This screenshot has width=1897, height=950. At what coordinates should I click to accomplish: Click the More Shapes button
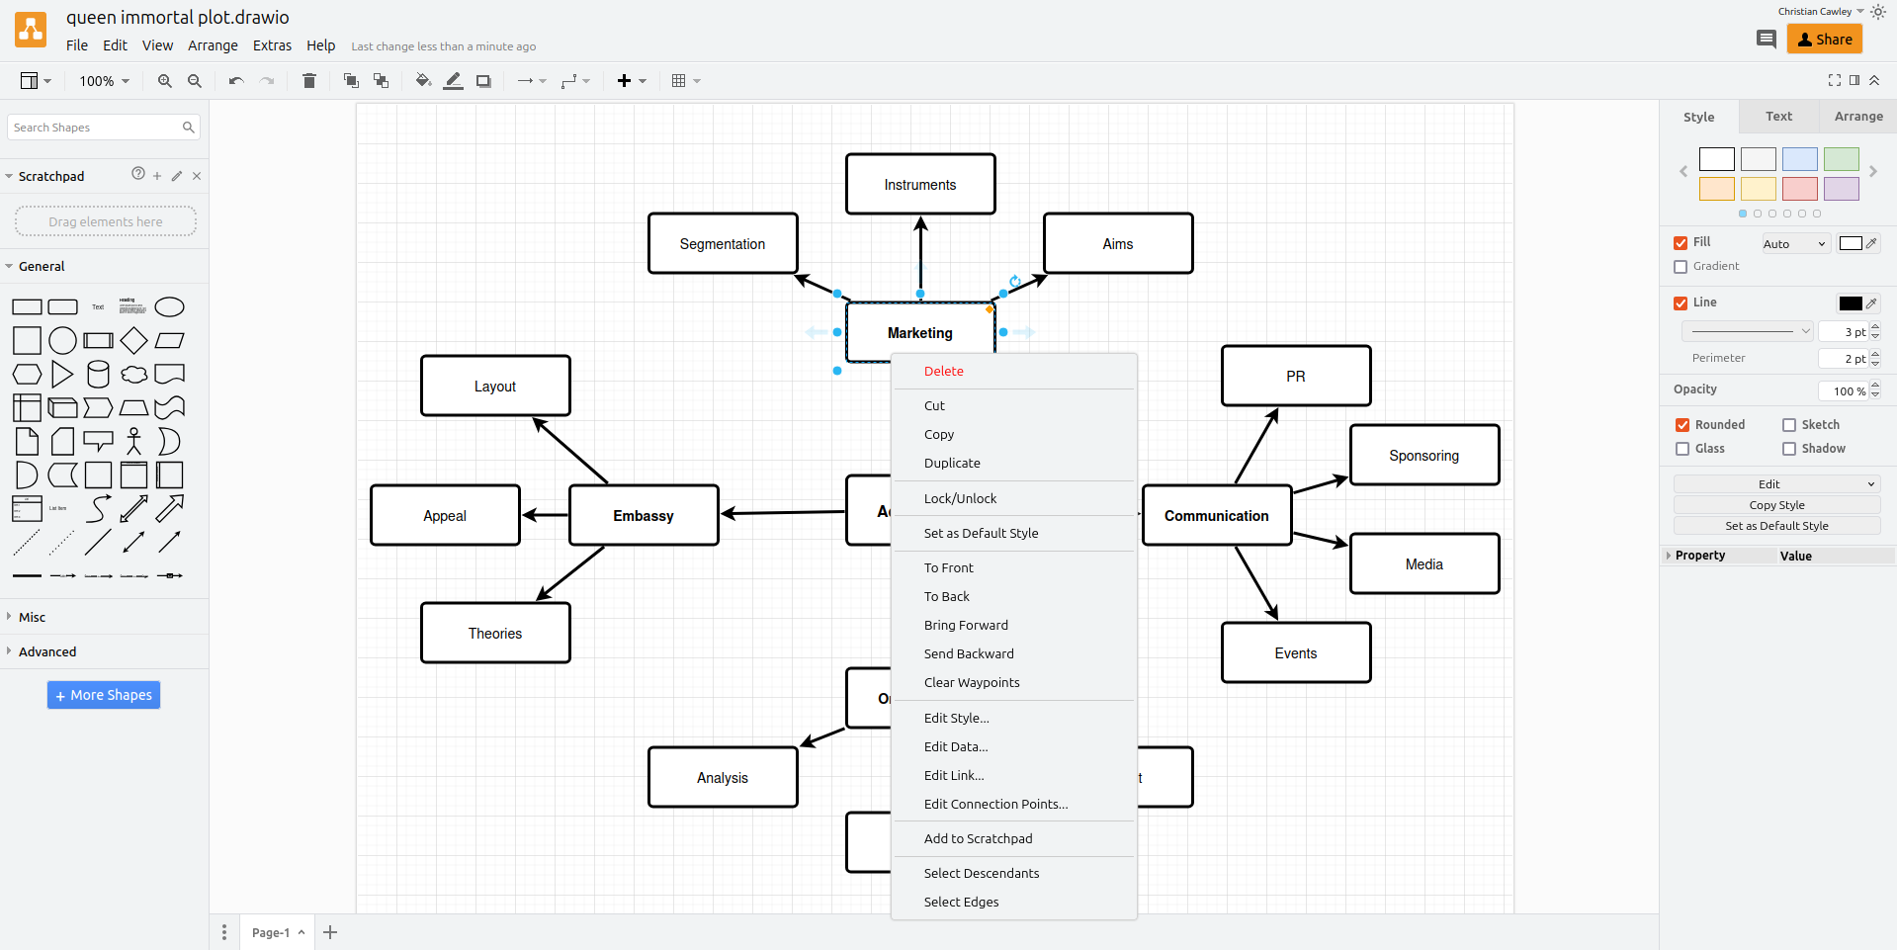point(103,695)
